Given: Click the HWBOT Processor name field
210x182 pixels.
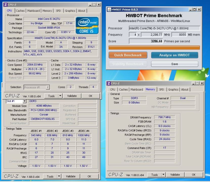Looking at the screenshot, I should (165, 28).
